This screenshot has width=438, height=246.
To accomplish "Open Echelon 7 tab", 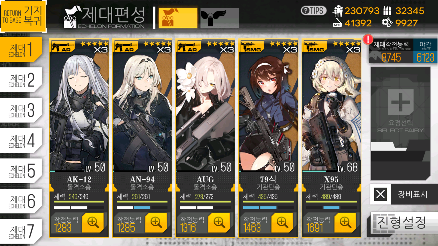I will 21,232.
